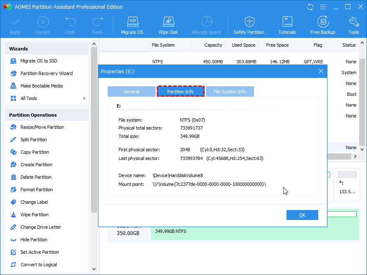Select the 349.99GB NTFS partition block
The height and width of the screenshot is (275, 367).
pos(255,225)
